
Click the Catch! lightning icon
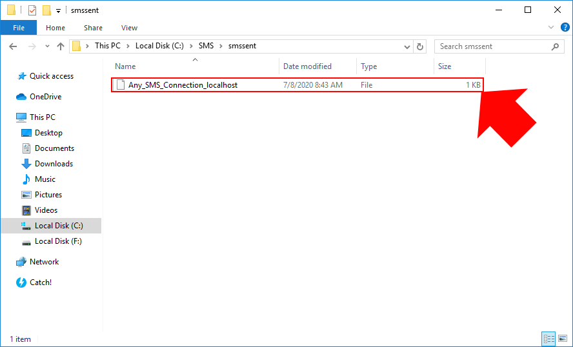click(x=21, y=283)
